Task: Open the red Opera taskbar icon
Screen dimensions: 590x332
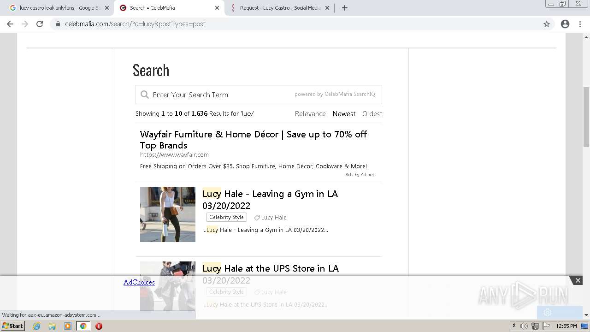Action: coord(99,326)
